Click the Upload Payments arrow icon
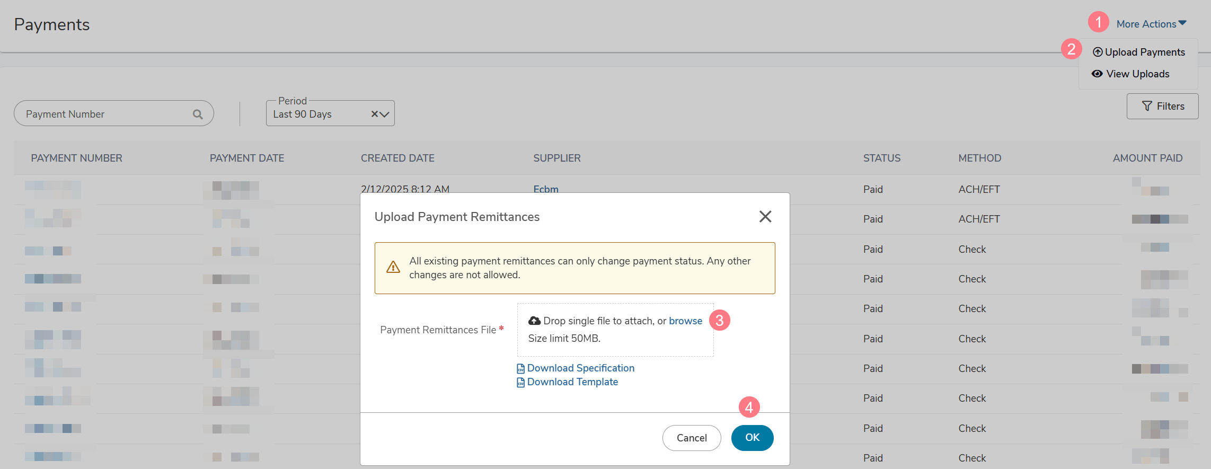 click(1098, 52)
